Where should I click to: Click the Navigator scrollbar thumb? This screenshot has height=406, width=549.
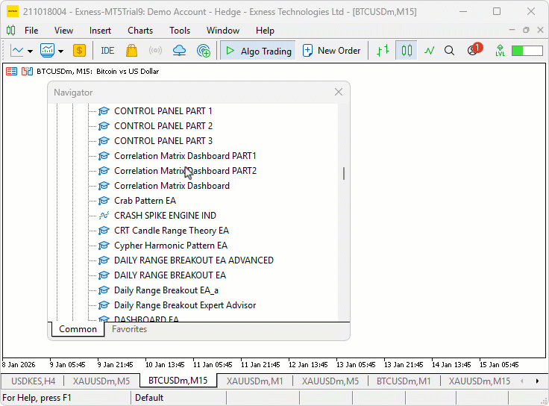pos(344,173)
